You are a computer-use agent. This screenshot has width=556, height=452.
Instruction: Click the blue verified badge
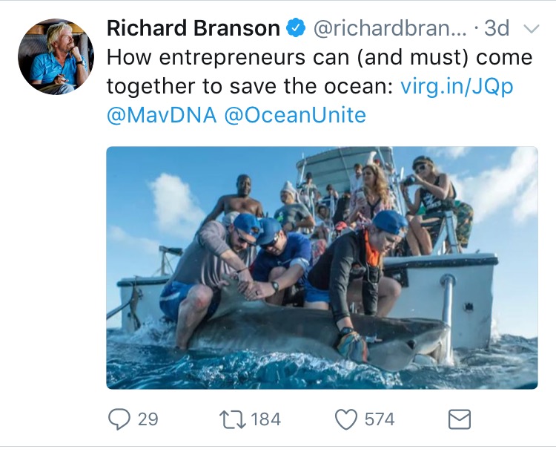point(296,27)
